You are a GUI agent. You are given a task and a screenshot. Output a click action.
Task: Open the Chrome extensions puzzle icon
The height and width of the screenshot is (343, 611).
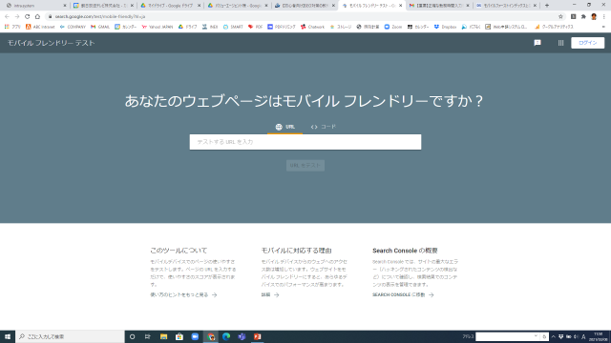coord(583,17)
